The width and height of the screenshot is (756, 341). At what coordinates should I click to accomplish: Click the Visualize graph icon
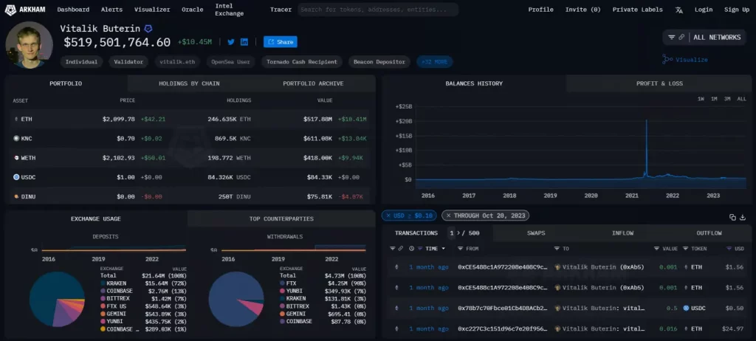click(667, 59)
